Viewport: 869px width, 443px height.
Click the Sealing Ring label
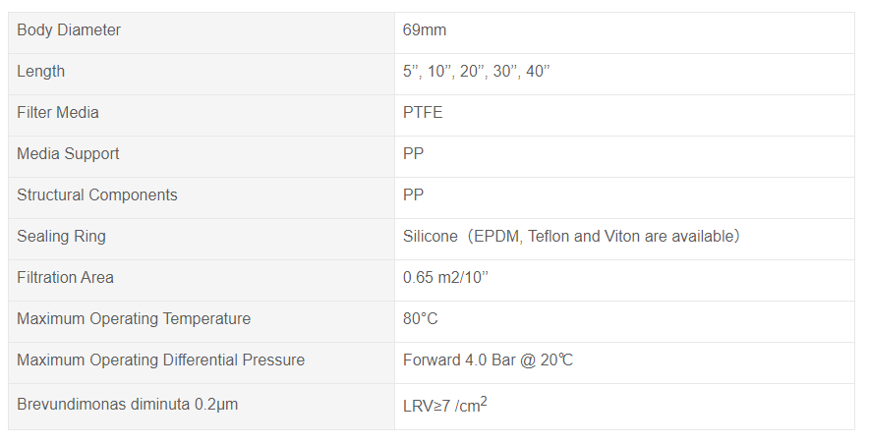click(x=61, y=237)
